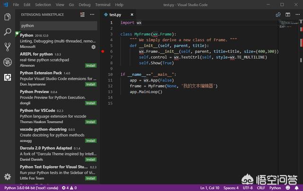Image resolution: width=303 pixels, height=191 pixels.
Task: Click the VS Code logo icon
Action: [x=6, y=5]
